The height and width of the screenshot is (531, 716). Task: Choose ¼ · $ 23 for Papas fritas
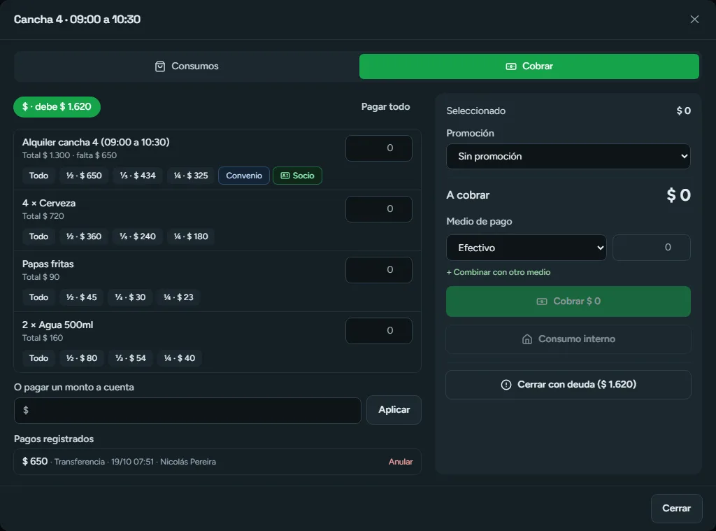coord(178,297)
